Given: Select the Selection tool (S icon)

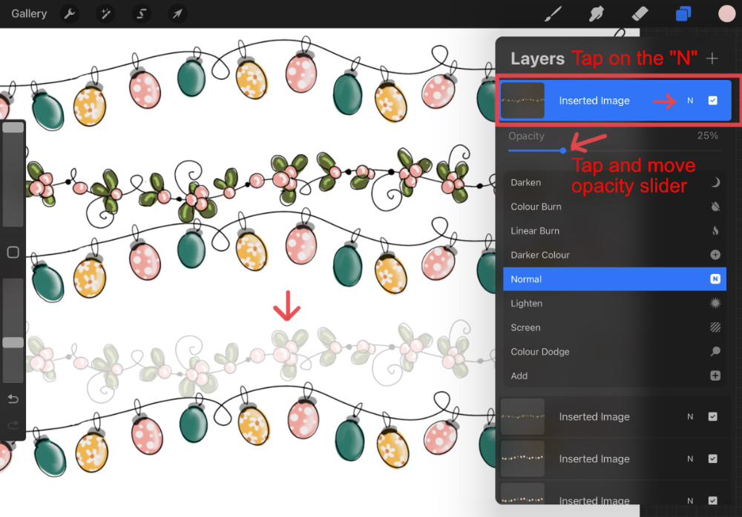Looking at the screenshot, I should point(141,13).
